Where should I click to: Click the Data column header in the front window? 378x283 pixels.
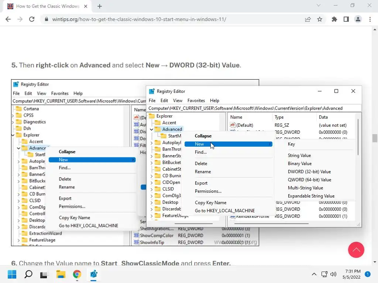323,117
